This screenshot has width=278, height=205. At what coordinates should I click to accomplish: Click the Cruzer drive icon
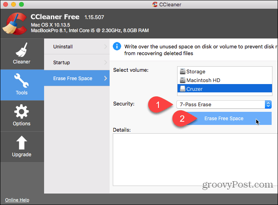point(182,89)
